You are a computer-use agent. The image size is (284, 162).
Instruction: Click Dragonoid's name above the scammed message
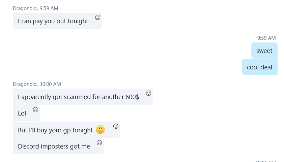25,84
